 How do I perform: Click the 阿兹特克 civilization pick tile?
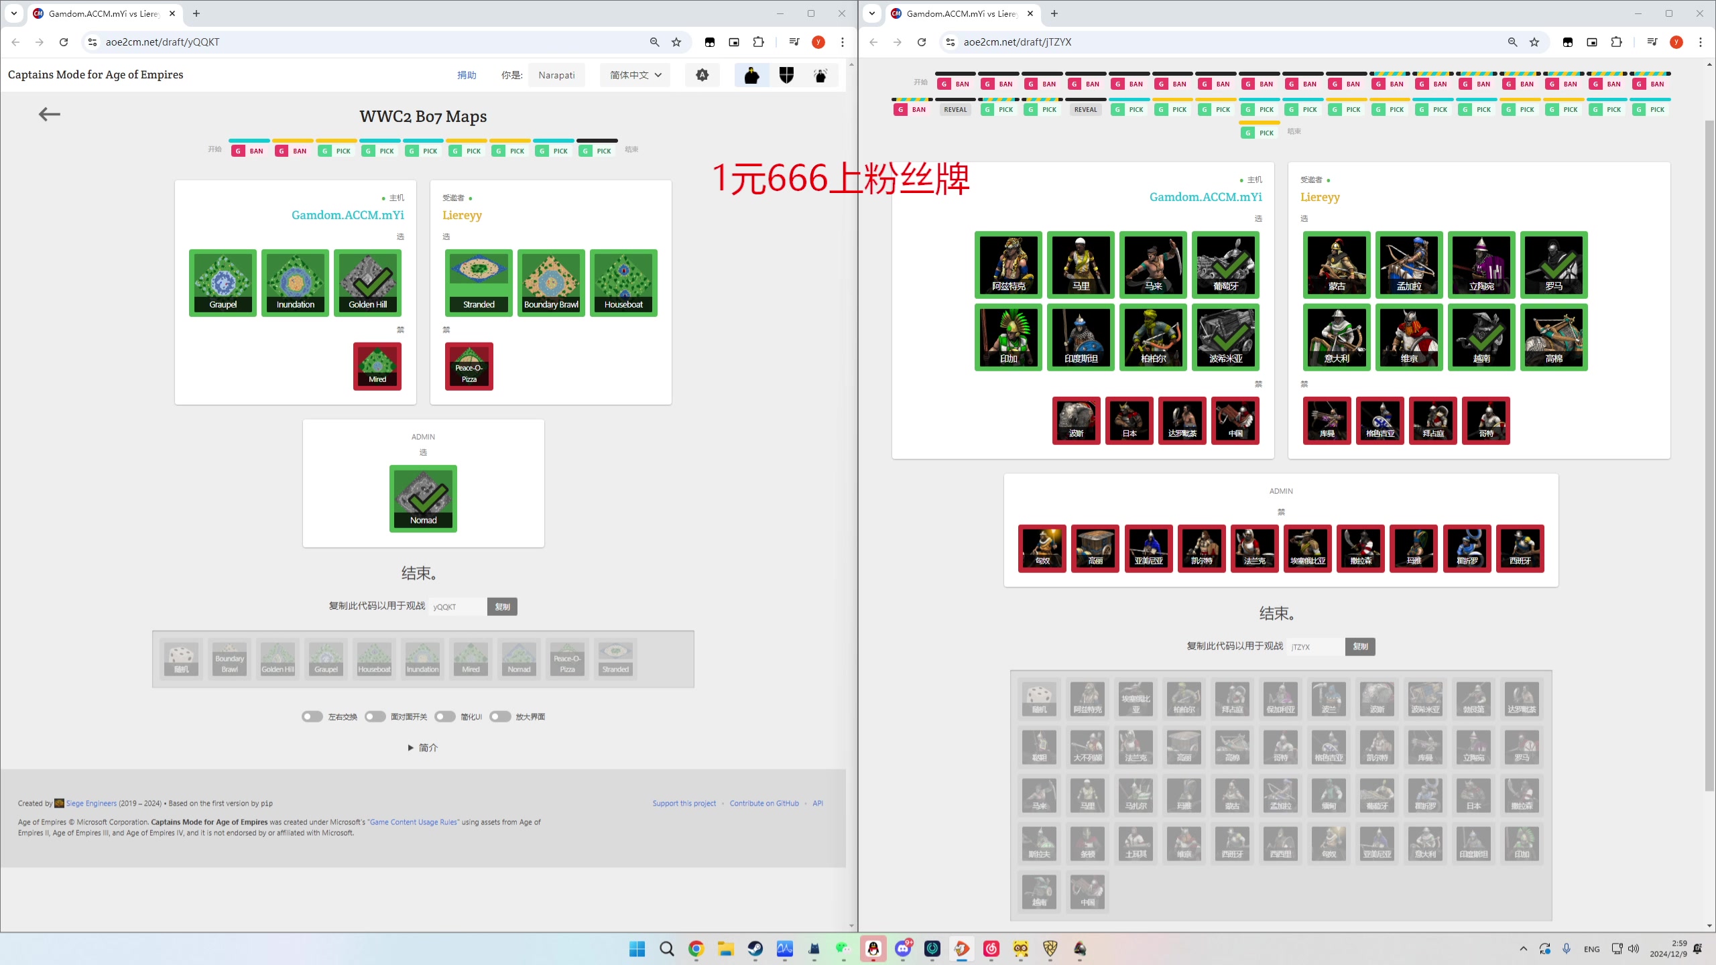pyautogui.click(x=1008, y=265)
